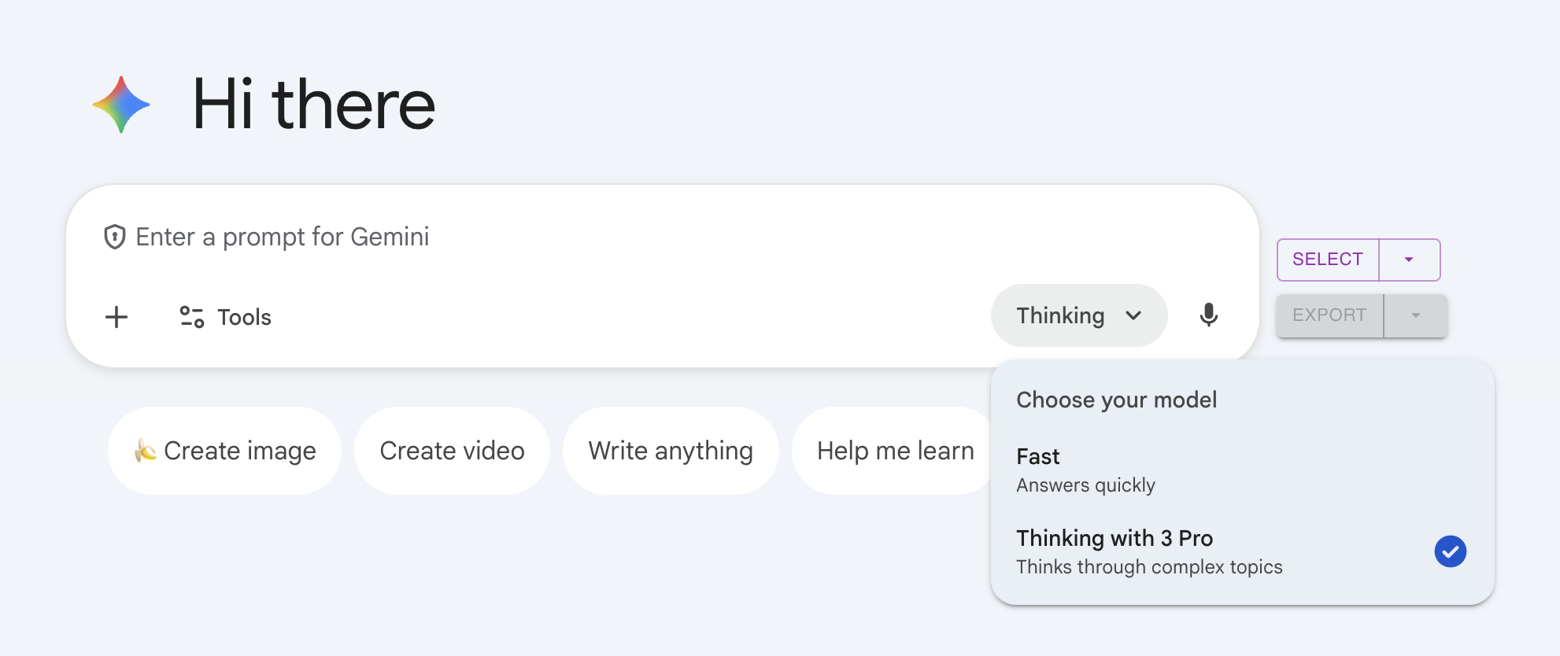The image size is (1560, 656).
Task: Open Tools via the sliders icon
Action: (191, 317)
